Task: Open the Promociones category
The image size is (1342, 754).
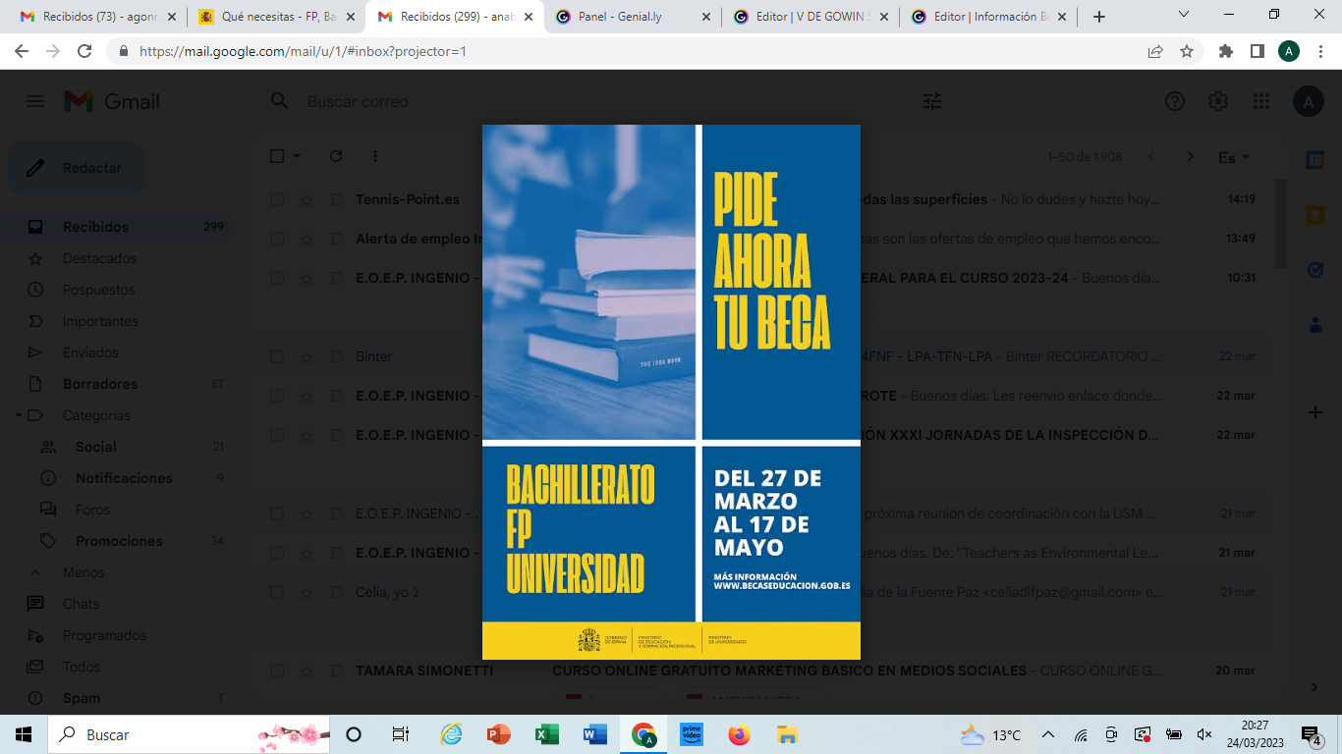Action: pos(119,541)
